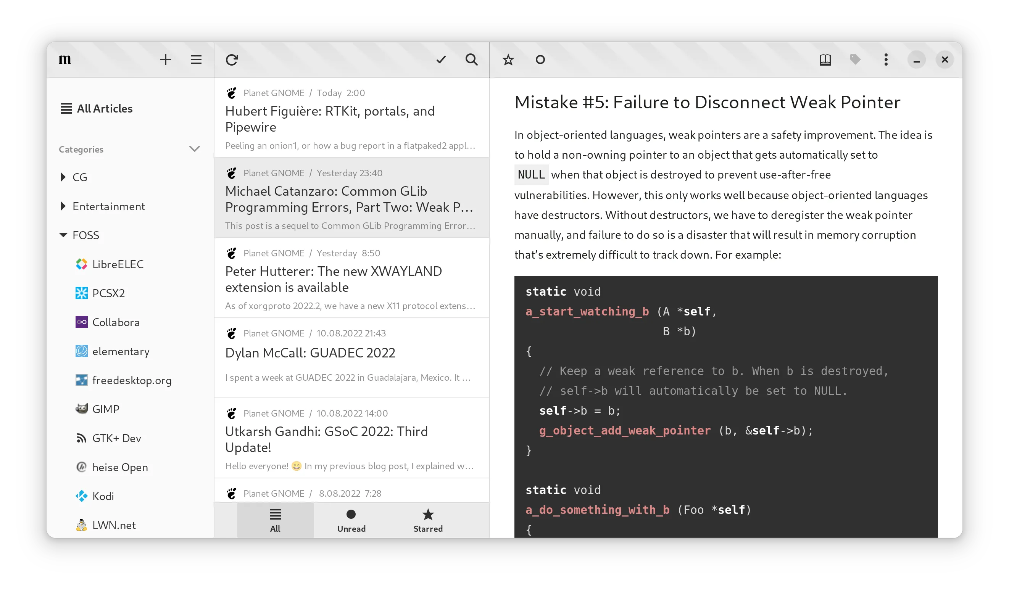Open Collabora feed label
Viewport: 1009px width, 589px height.
point(116,322)
